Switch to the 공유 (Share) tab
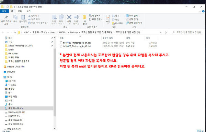This screenshot has width=206, height=132. click(20, 11)
